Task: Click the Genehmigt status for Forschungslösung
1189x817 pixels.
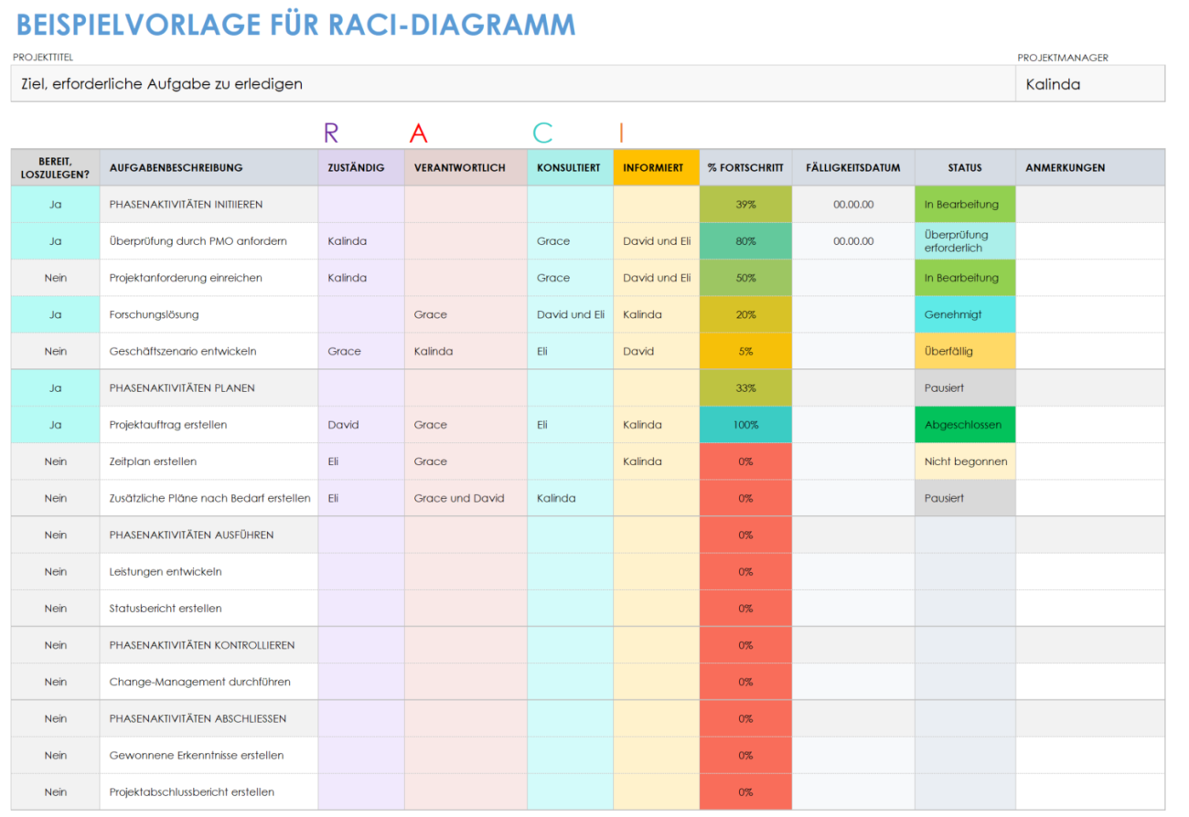Action: 964,313
